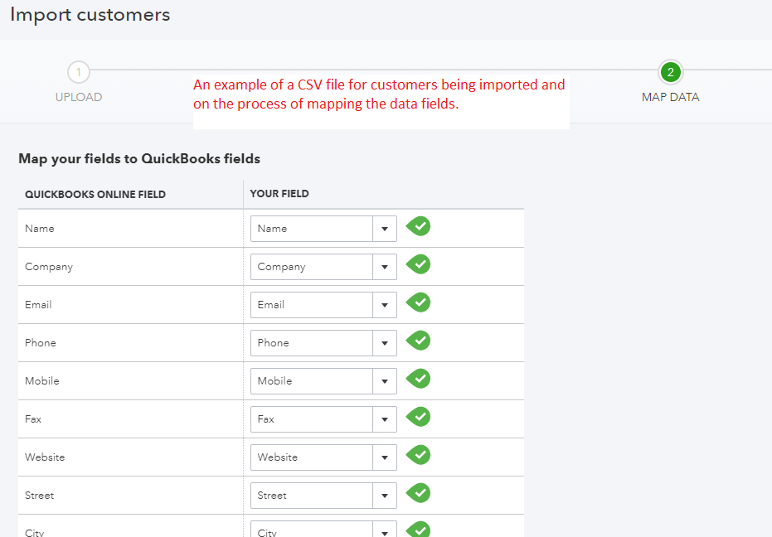Click the green checkmark beside Email field
Screen dimensions: 772x537
pyautogui.click(x=419, y=302)
